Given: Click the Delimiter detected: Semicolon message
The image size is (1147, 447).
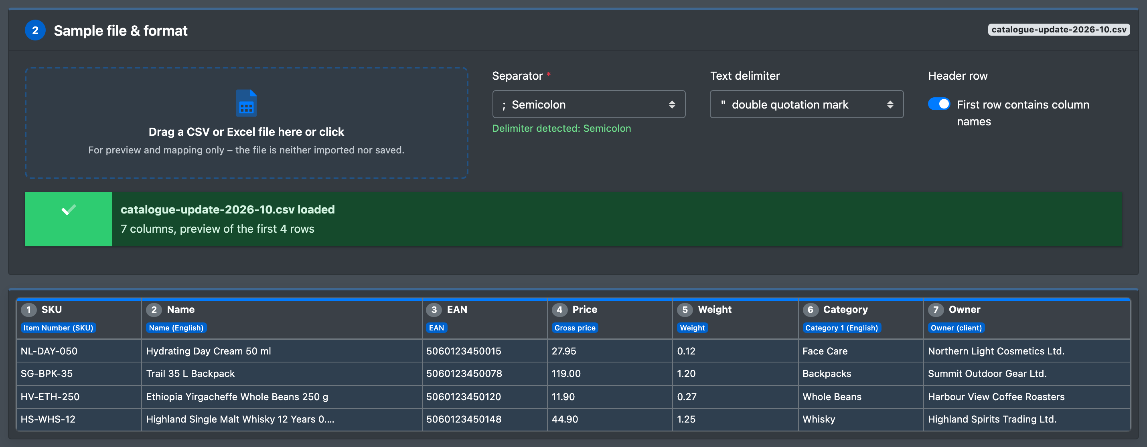Looking at the screenshot, I should coord(561,128).
